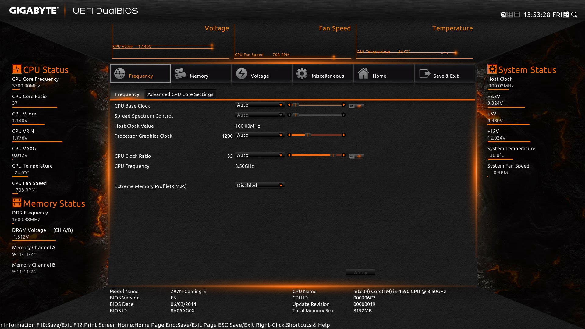Open the Spread Spectrum Control dropdown

[260, 115]
